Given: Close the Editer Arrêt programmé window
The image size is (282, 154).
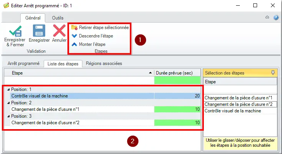Looking at the screenshot, I should point(273,6).
